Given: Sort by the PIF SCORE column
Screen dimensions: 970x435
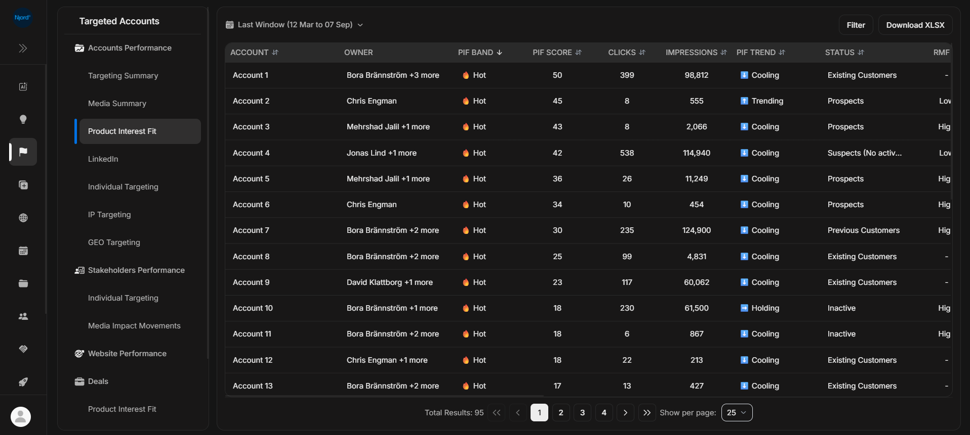Looking at the screenshot, I should tap(578, 53).
